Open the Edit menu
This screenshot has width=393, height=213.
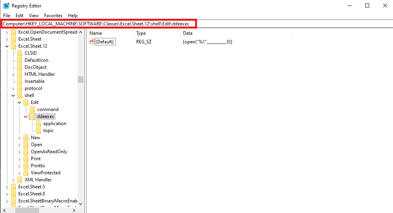point(19,16)
